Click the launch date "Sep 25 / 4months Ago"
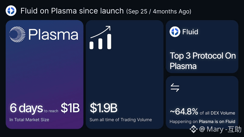 tap(159, 11)
